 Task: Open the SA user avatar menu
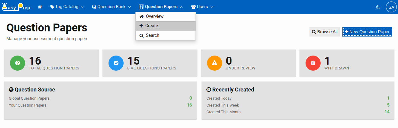tap(391, 7)
